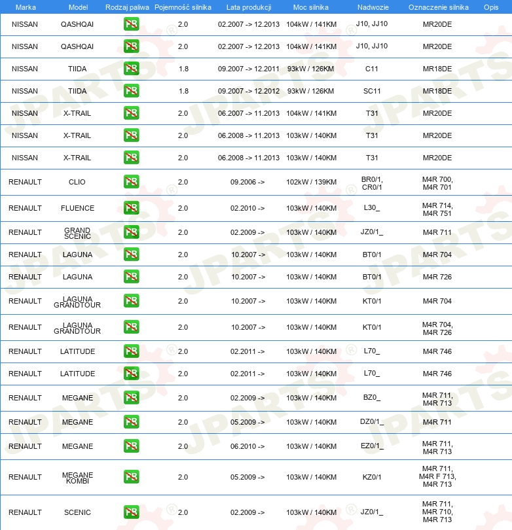Click the body code cell 'SC11'
This screenshot has height=530, width=512.
pos(372,91)
